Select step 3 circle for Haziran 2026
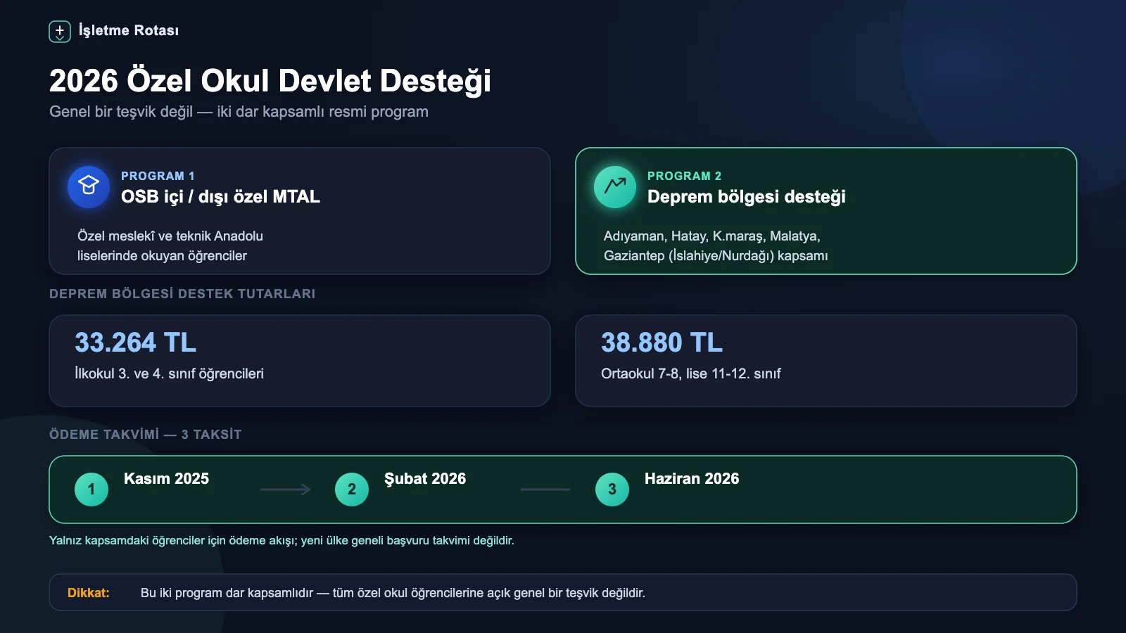 (x=612, y=490)
